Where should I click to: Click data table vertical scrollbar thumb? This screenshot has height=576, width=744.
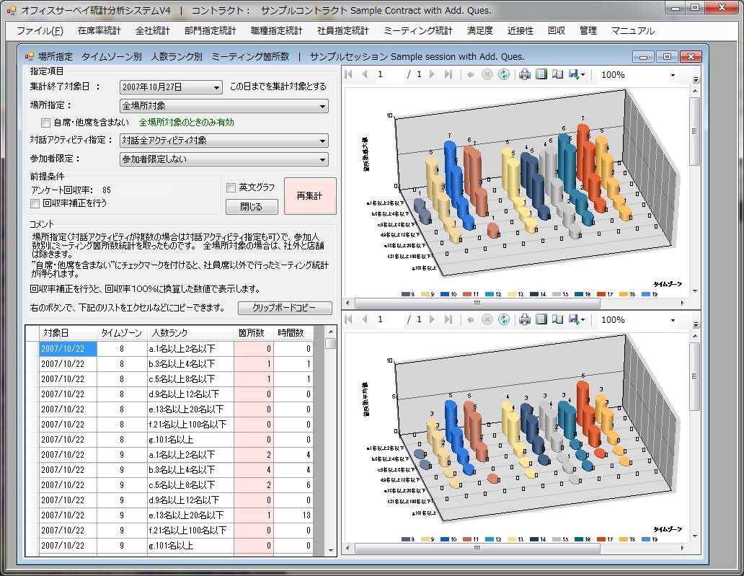click(x=331, y=344)
